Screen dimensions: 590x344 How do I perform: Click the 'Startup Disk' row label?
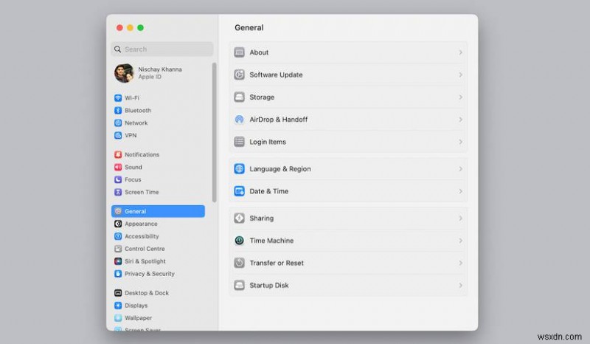tap(269, 285)
